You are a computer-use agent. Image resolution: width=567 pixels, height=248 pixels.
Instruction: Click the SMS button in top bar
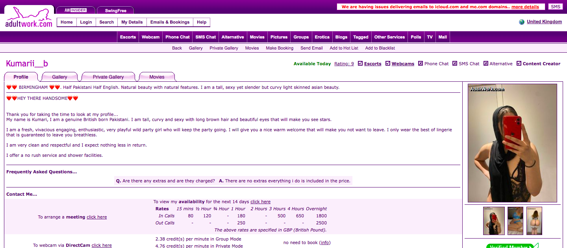click(x=556, y=7)
